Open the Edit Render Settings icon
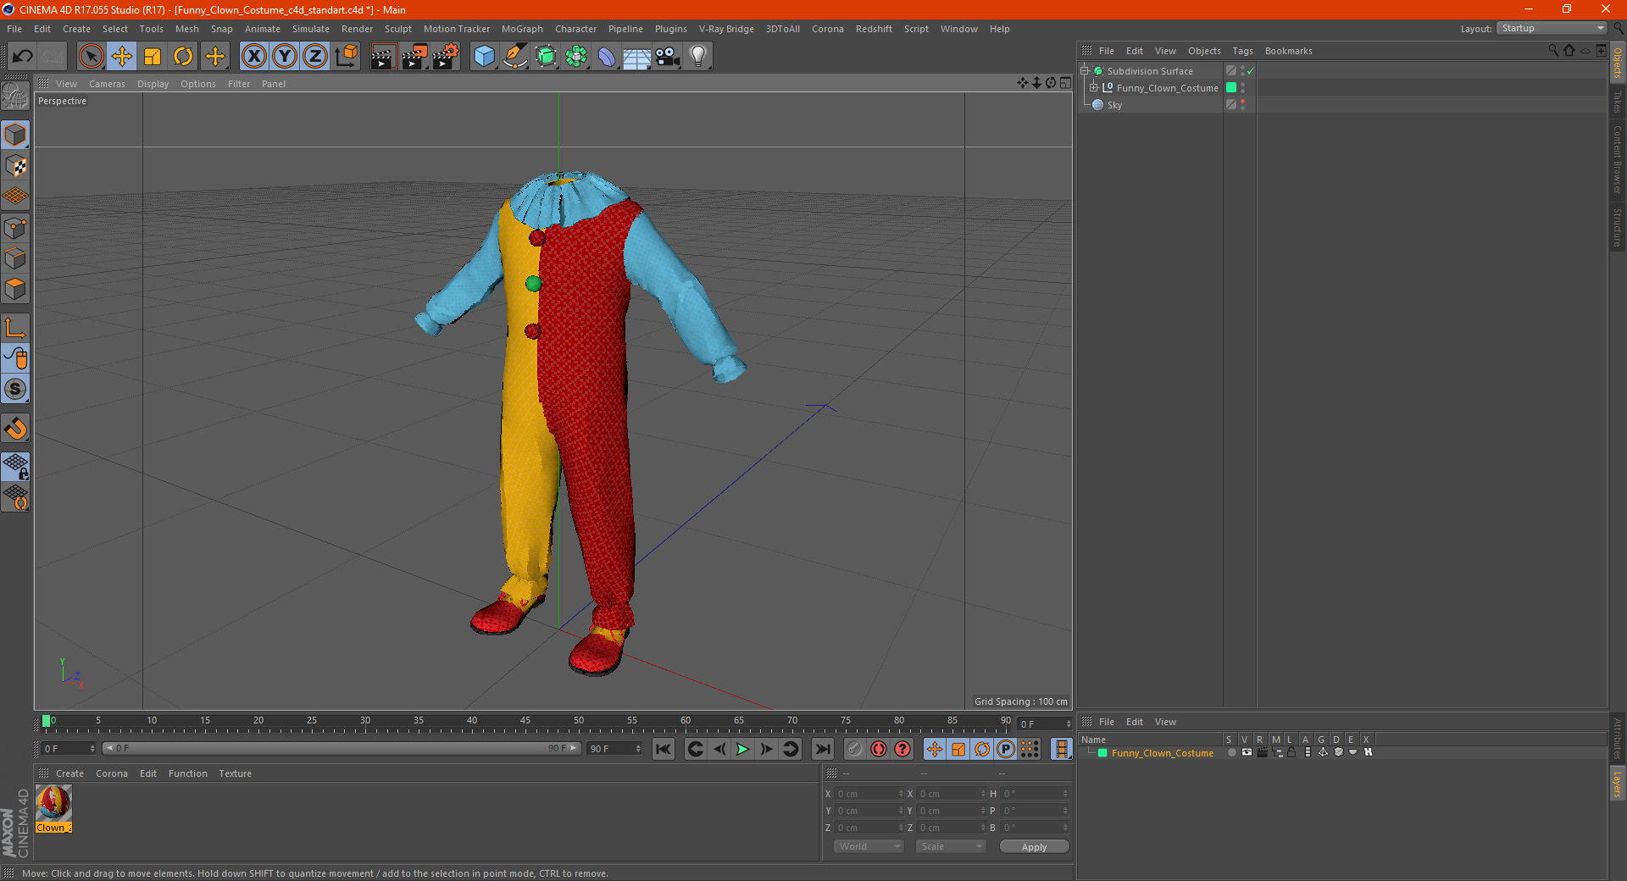 446,57
